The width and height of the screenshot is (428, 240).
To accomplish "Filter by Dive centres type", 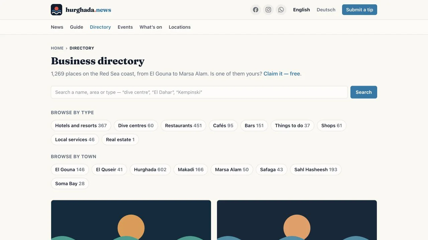I will click(136, 126).
